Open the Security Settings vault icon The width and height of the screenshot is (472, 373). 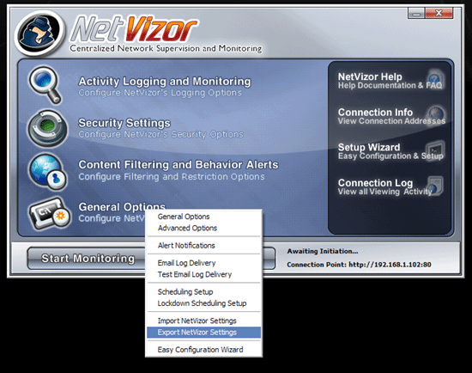[x=47, y=128]
